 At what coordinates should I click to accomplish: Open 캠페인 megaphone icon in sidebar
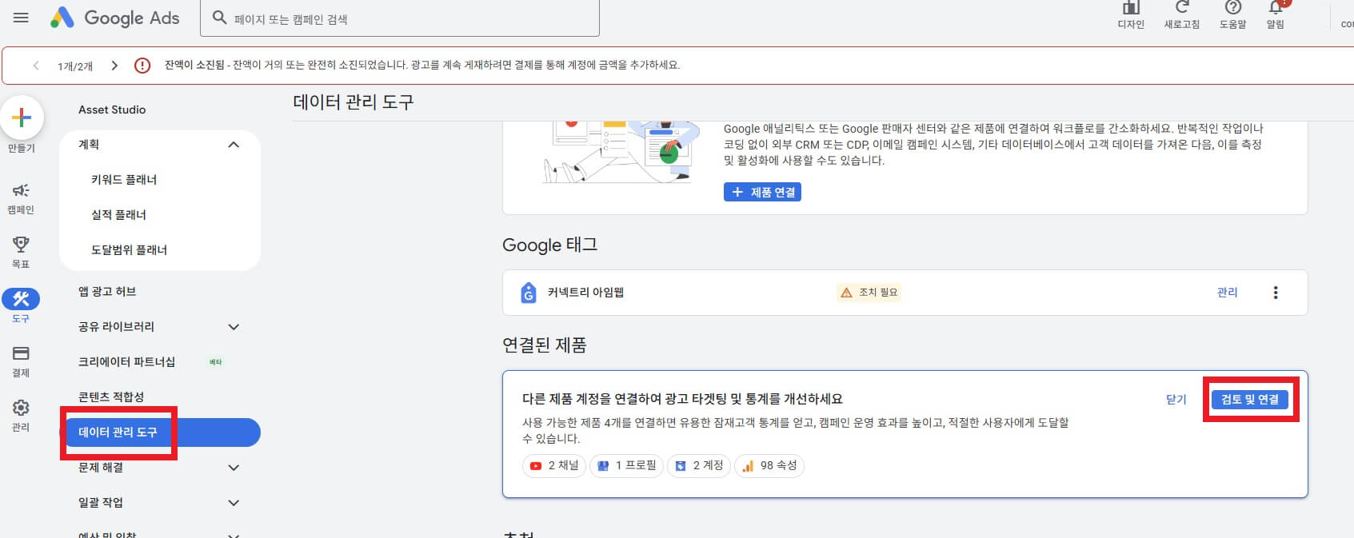[x=21, y=190]
